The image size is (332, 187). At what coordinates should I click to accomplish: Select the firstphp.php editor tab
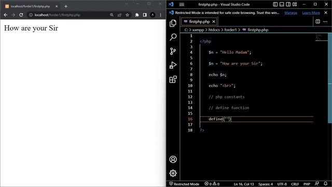click(199, 22)
